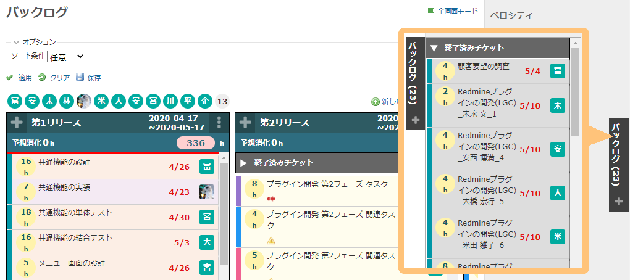Filter by 企 in member avatar row
Viewport: 630px width, 280px height.
pyautogui.click(x=205, y=101)
